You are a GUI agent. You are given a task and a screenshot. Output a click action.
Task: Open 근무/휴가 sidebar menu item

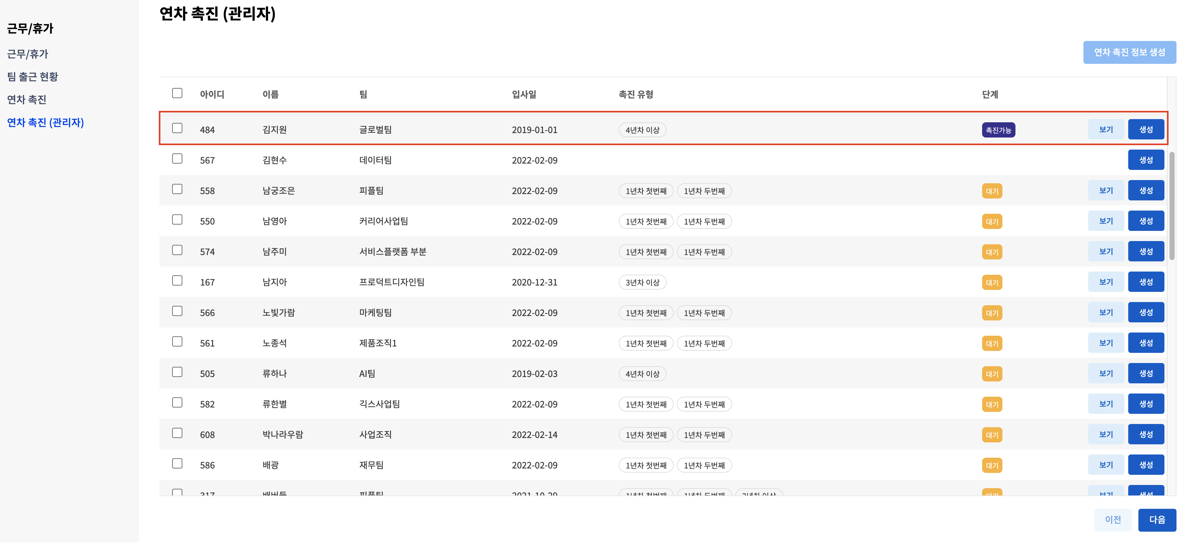pyautogui.click(x=28, y=54)
